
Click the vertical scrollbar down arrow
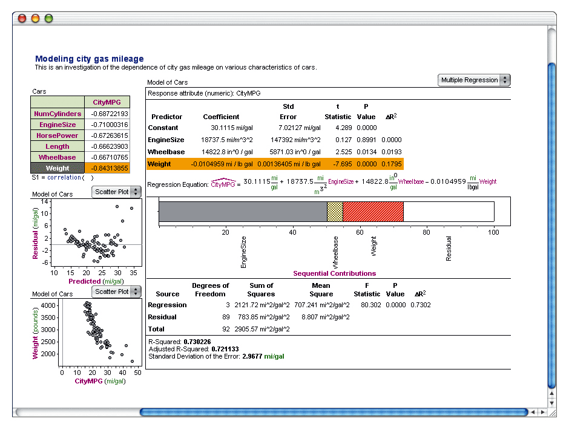(x=551, y=402)
